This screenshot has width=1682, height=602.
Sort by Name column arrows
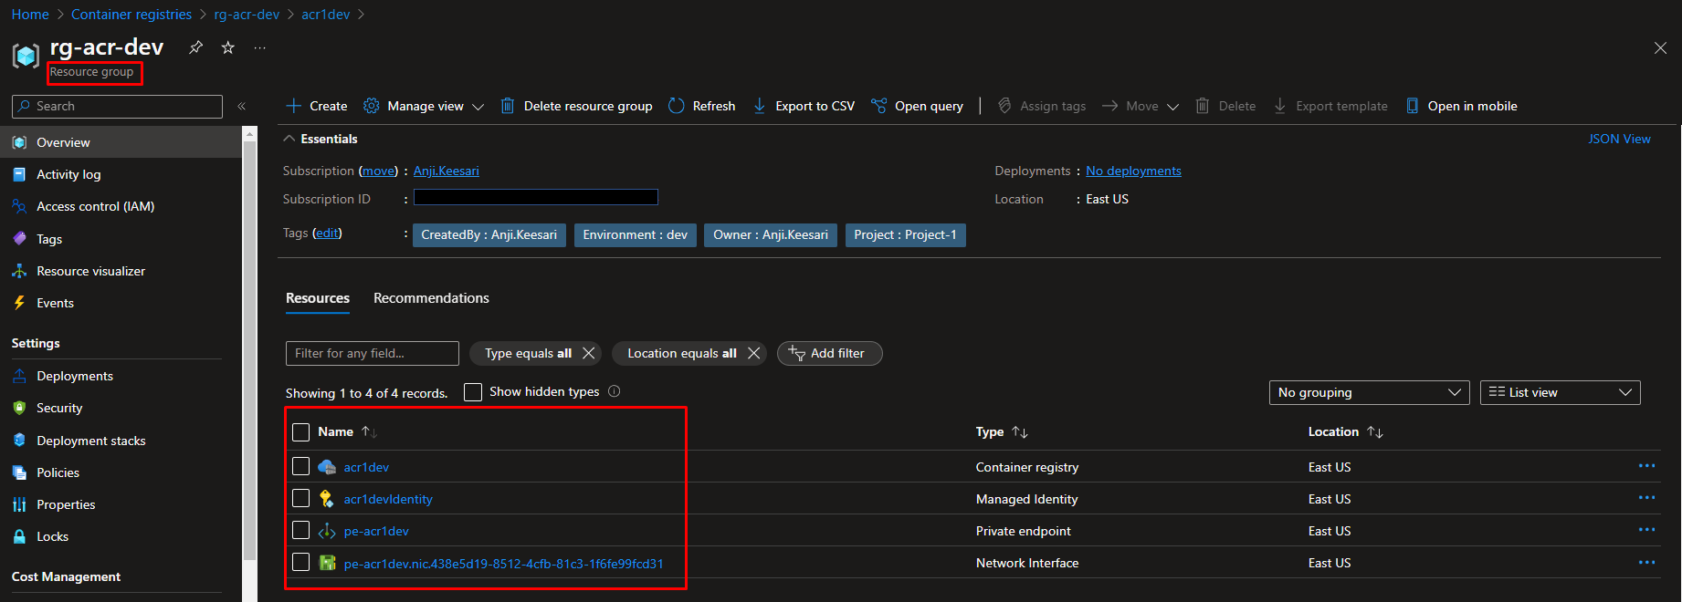(x=369, y=431)
